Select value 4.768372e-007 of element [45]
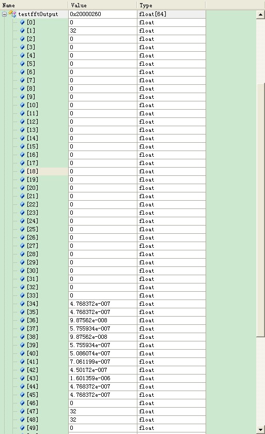The image size is (265, 434). coord(90,395)
